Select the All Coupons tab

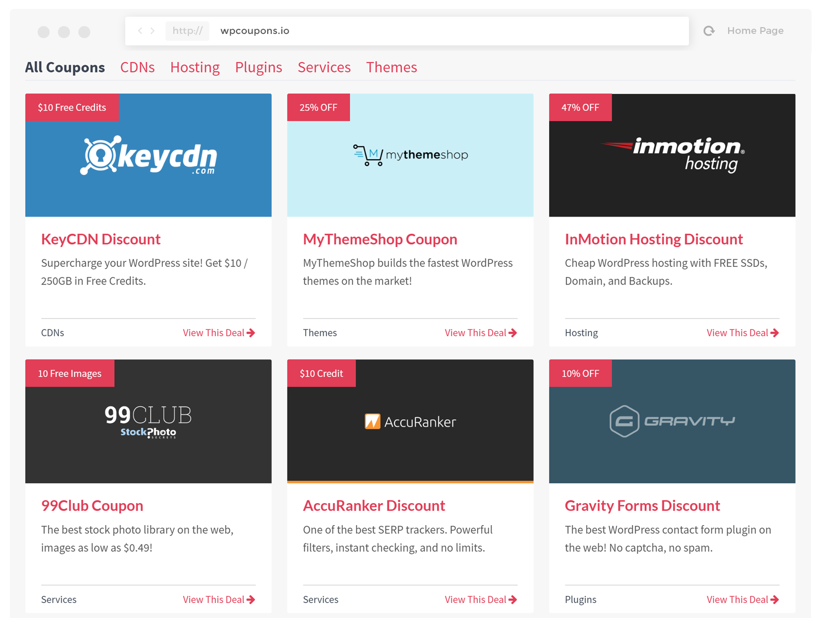(65, 67)
